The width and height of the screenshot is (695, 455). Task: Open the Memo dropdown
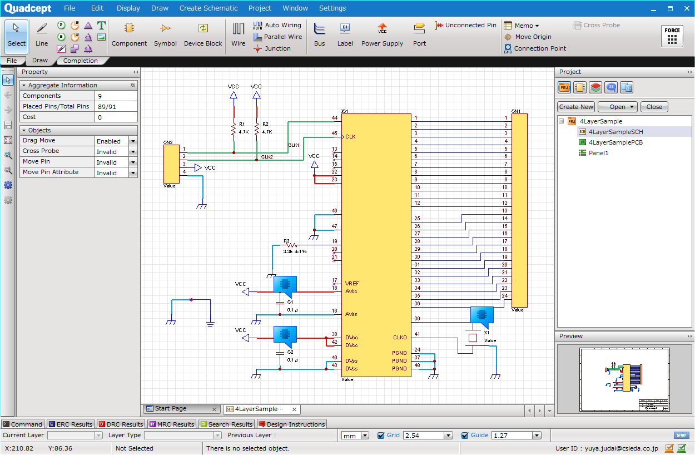click(x=522, y=26)
